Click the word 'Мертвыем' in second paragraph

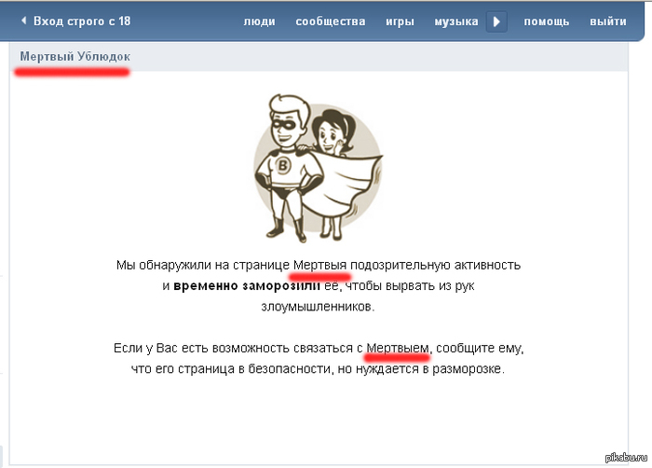tap(397, 348)
